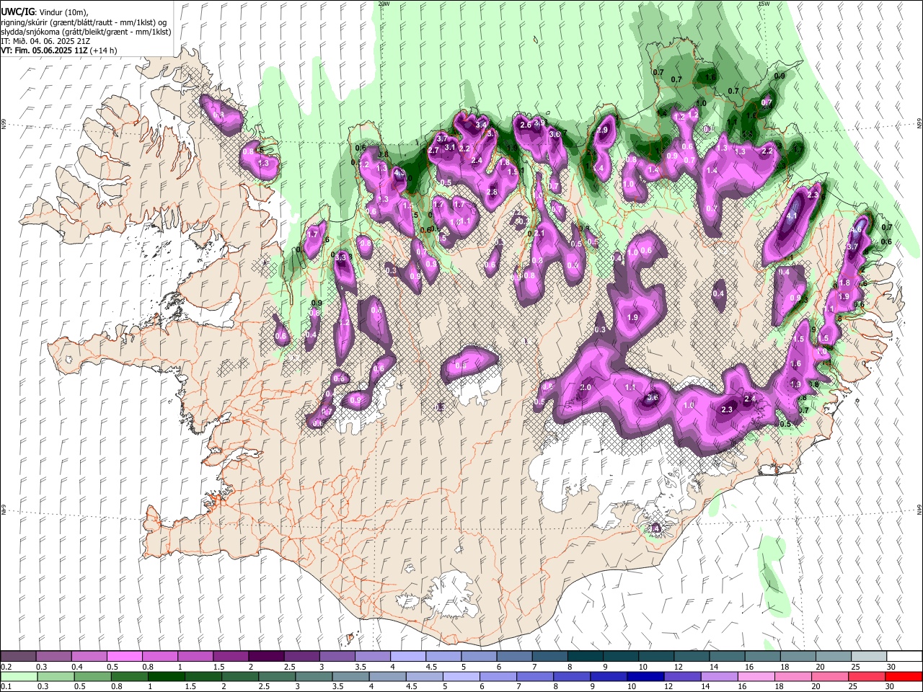
Task: Click the '4.6' snowfall value on the east coast
Action: click(857, 229)
